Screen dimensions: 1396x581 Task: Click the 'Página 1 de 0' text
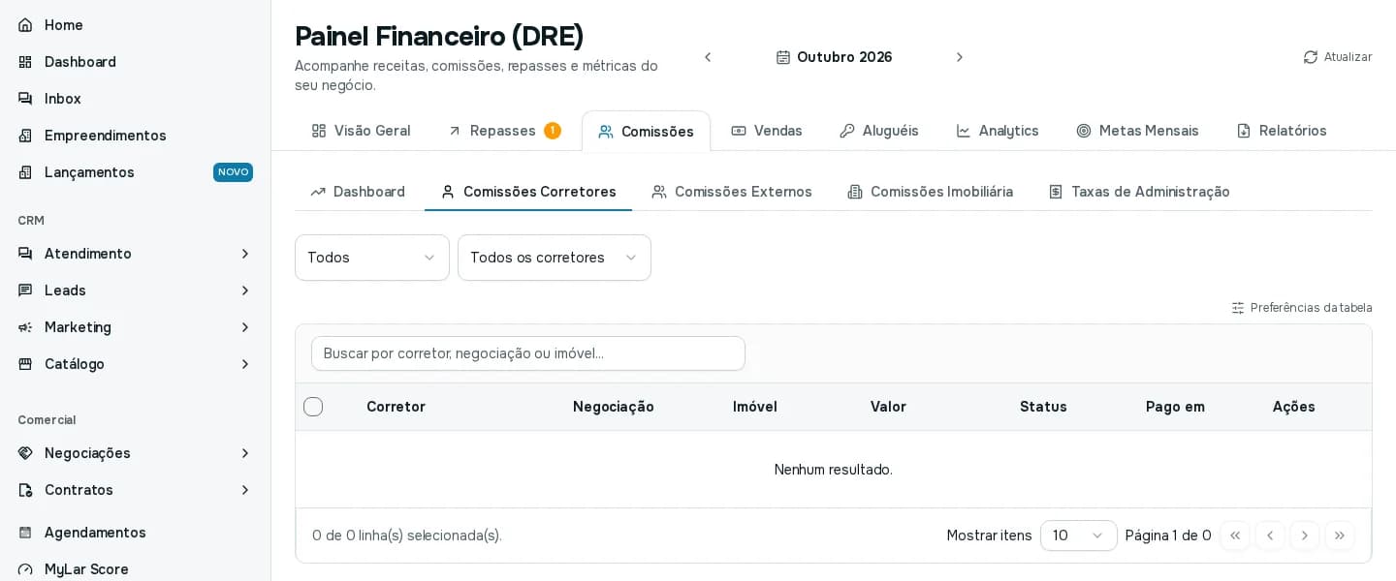(1168, 535)
